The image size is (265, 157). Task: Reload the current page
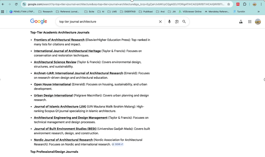pyautogui.click(x=16, y=4)
